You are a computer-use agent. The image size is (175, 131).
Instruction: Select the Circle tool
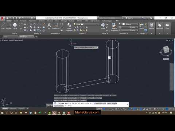[15, 26]
